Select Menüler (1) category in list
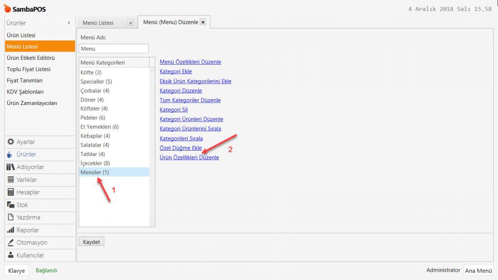The width and height of the screenshot is (498, 280). 95,172
